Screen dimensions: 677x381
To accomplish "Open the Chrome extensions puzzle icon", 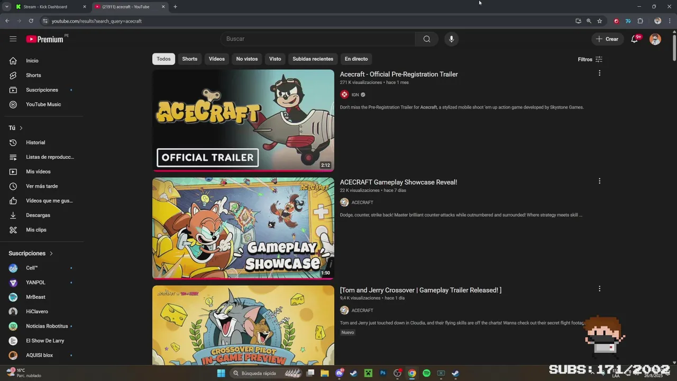I will point(640,21).
